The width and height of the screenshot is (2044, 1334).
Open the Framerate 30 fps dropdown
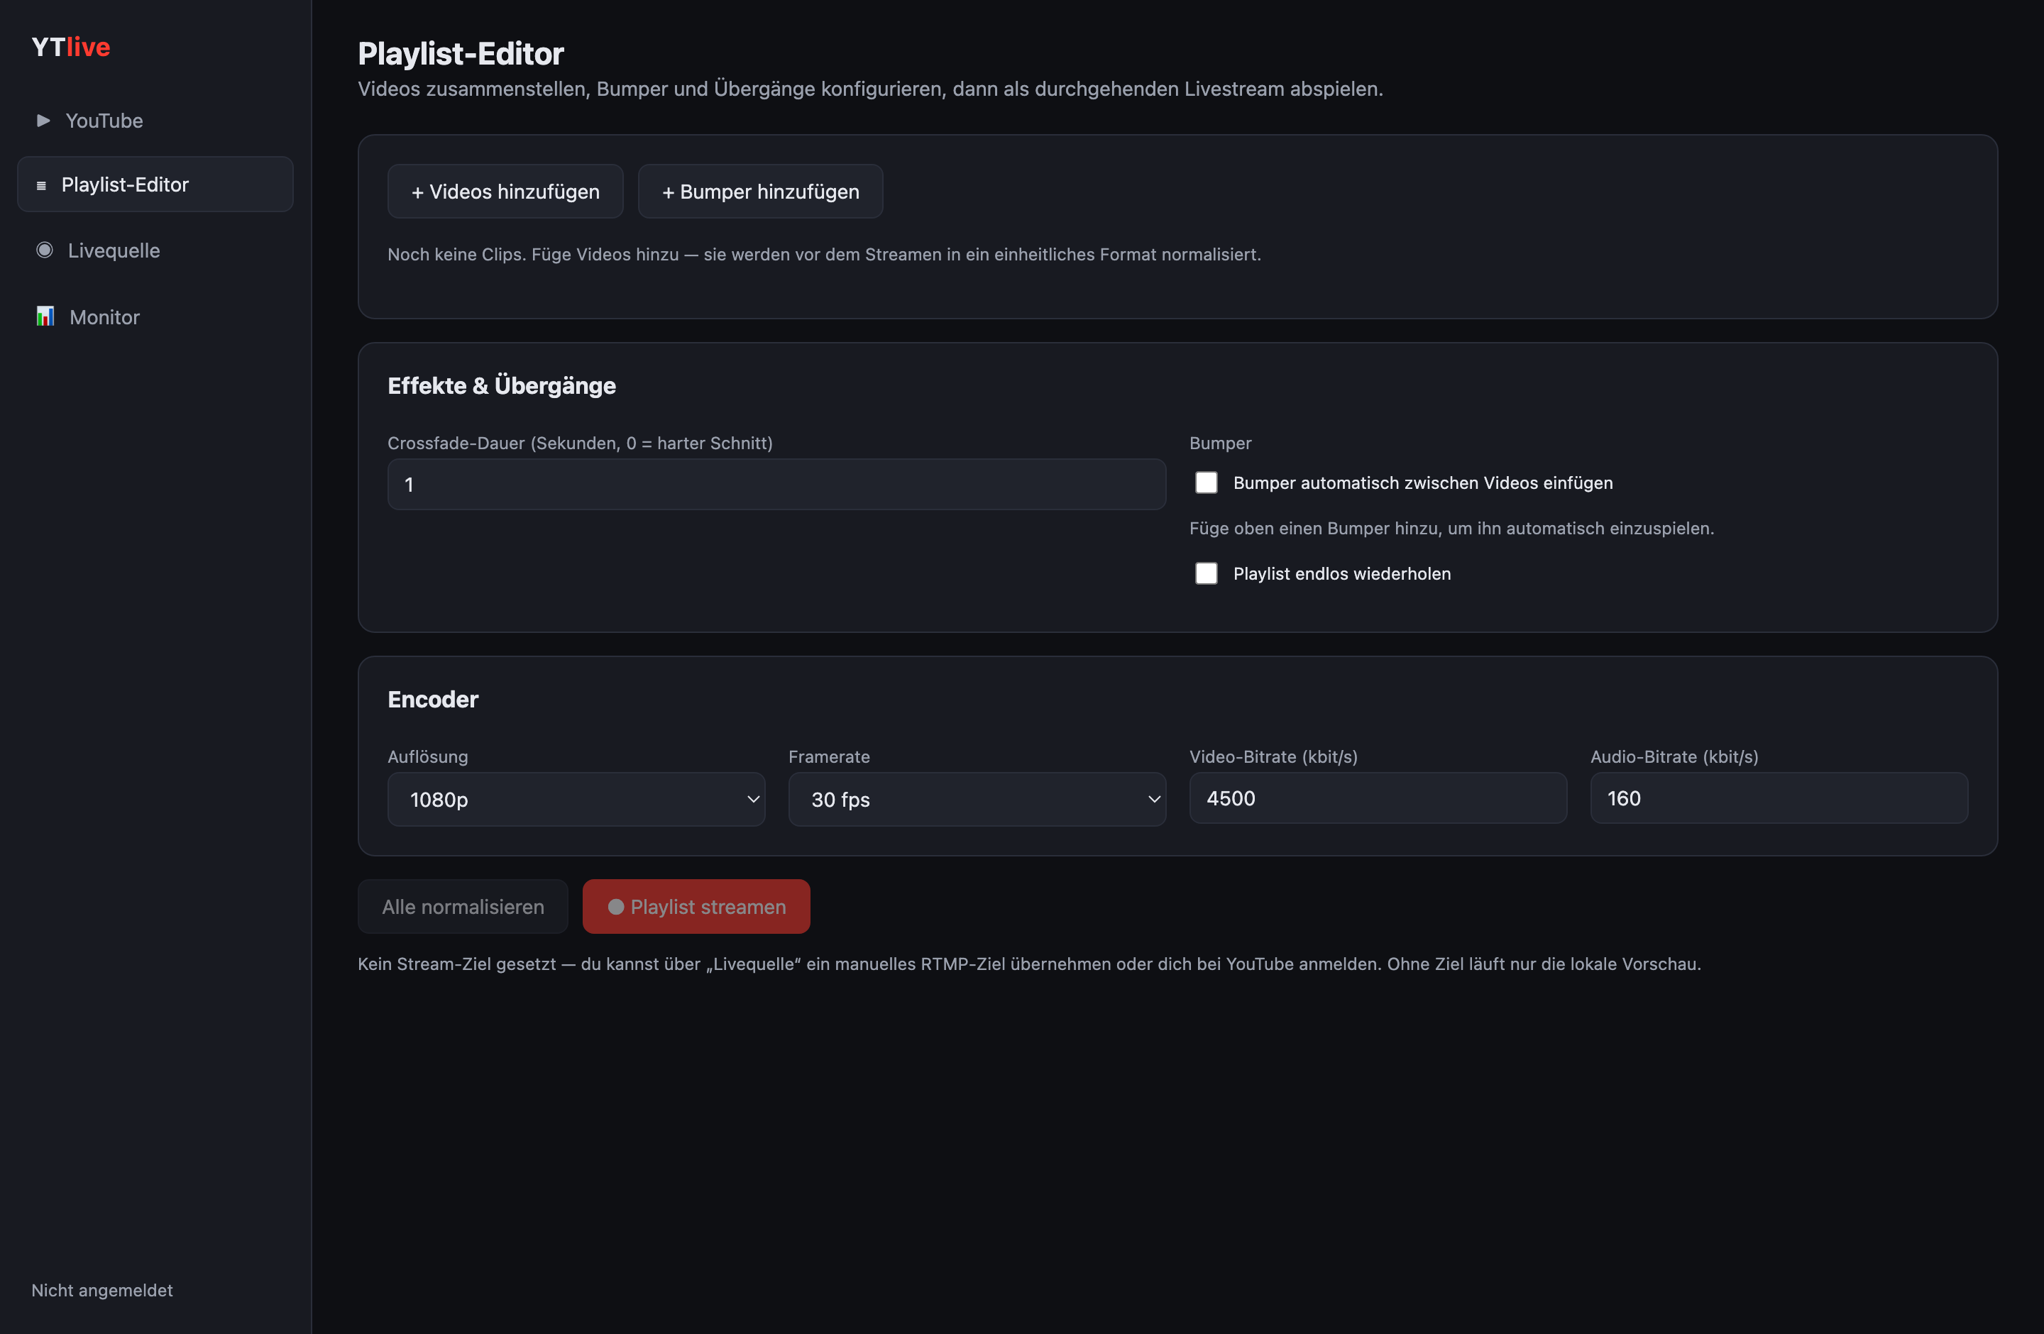click(x=977, y=799)
